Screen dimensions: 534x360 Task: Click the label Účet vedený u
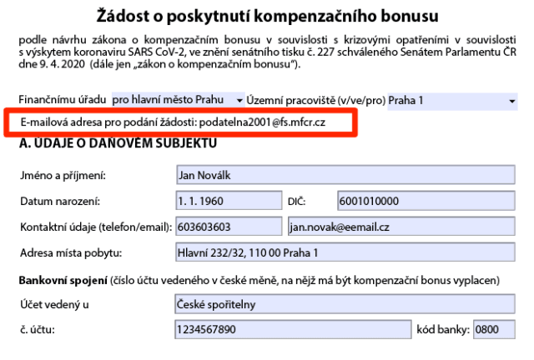[54, 304]
